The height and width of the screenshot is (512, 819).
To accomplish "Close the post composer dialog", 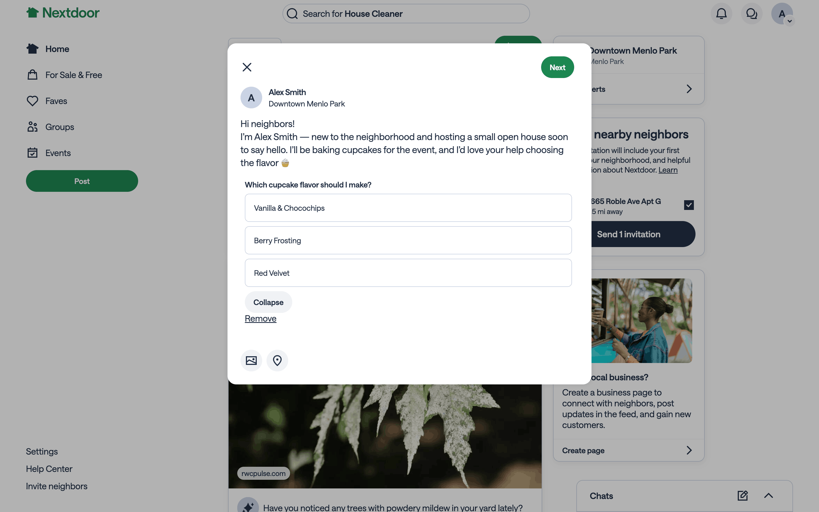I will [247, 67].
